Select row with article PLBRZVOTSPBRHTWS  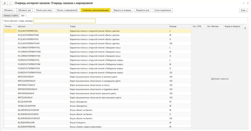point(97,68)
